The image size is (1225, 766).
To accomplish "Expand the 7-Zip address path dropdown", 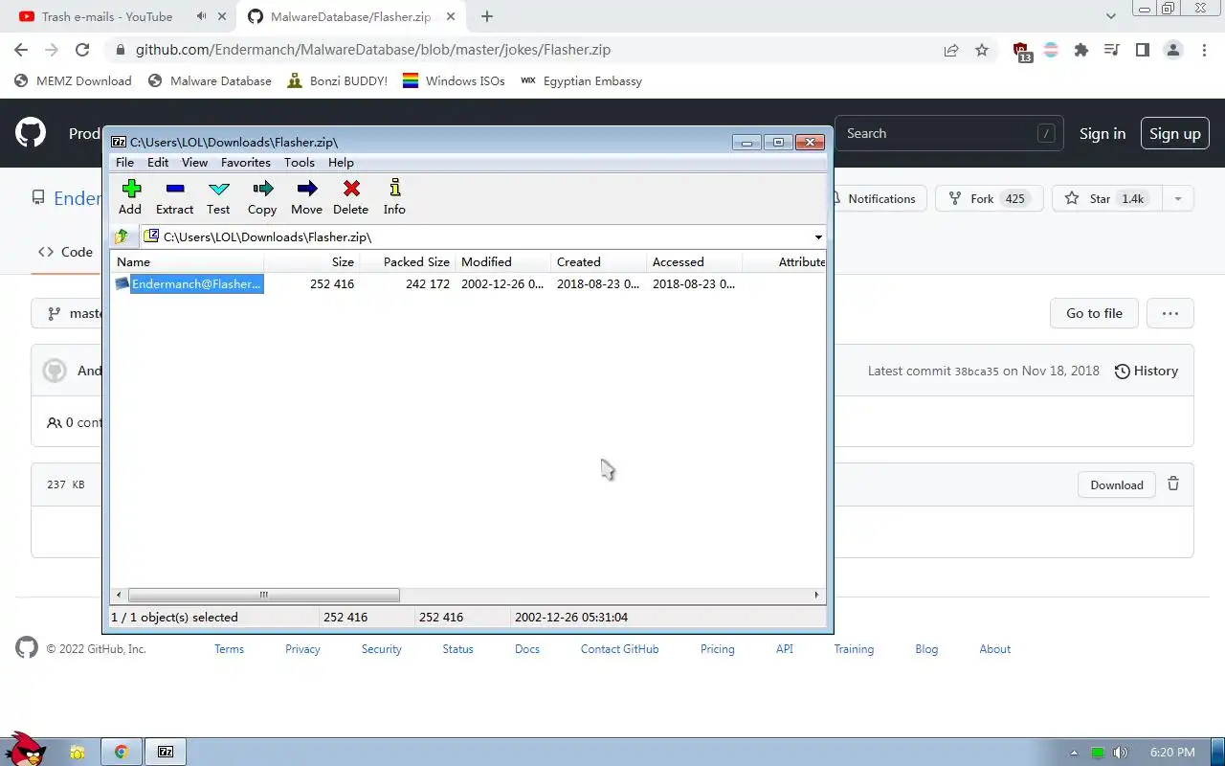I will pyautogui.click(x=818, y=237).
